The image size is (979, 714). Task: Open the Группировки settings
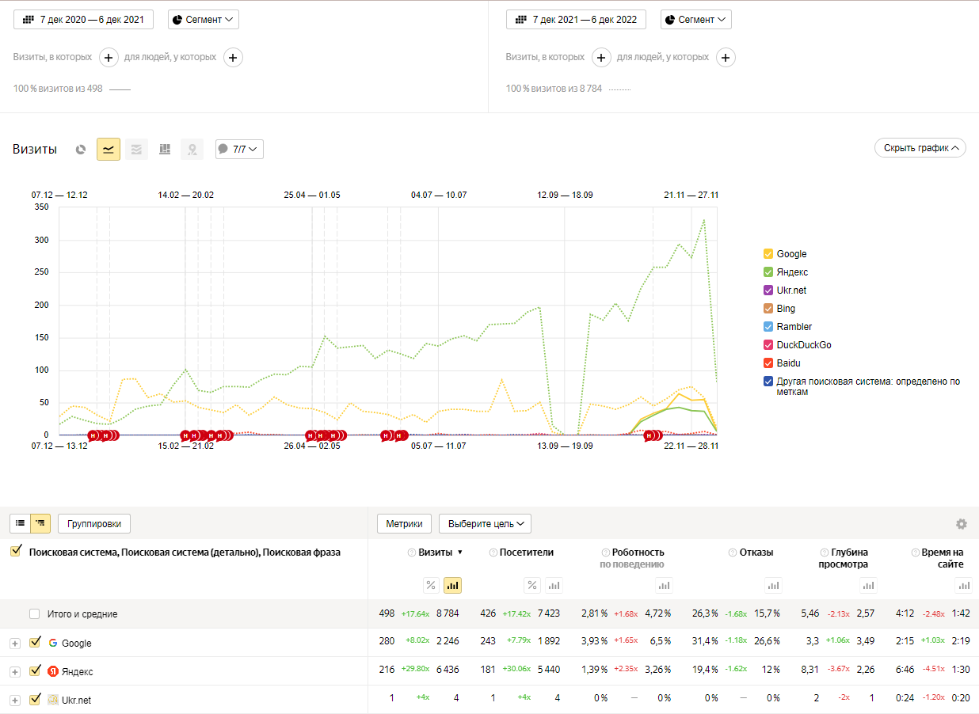[94, 523]
